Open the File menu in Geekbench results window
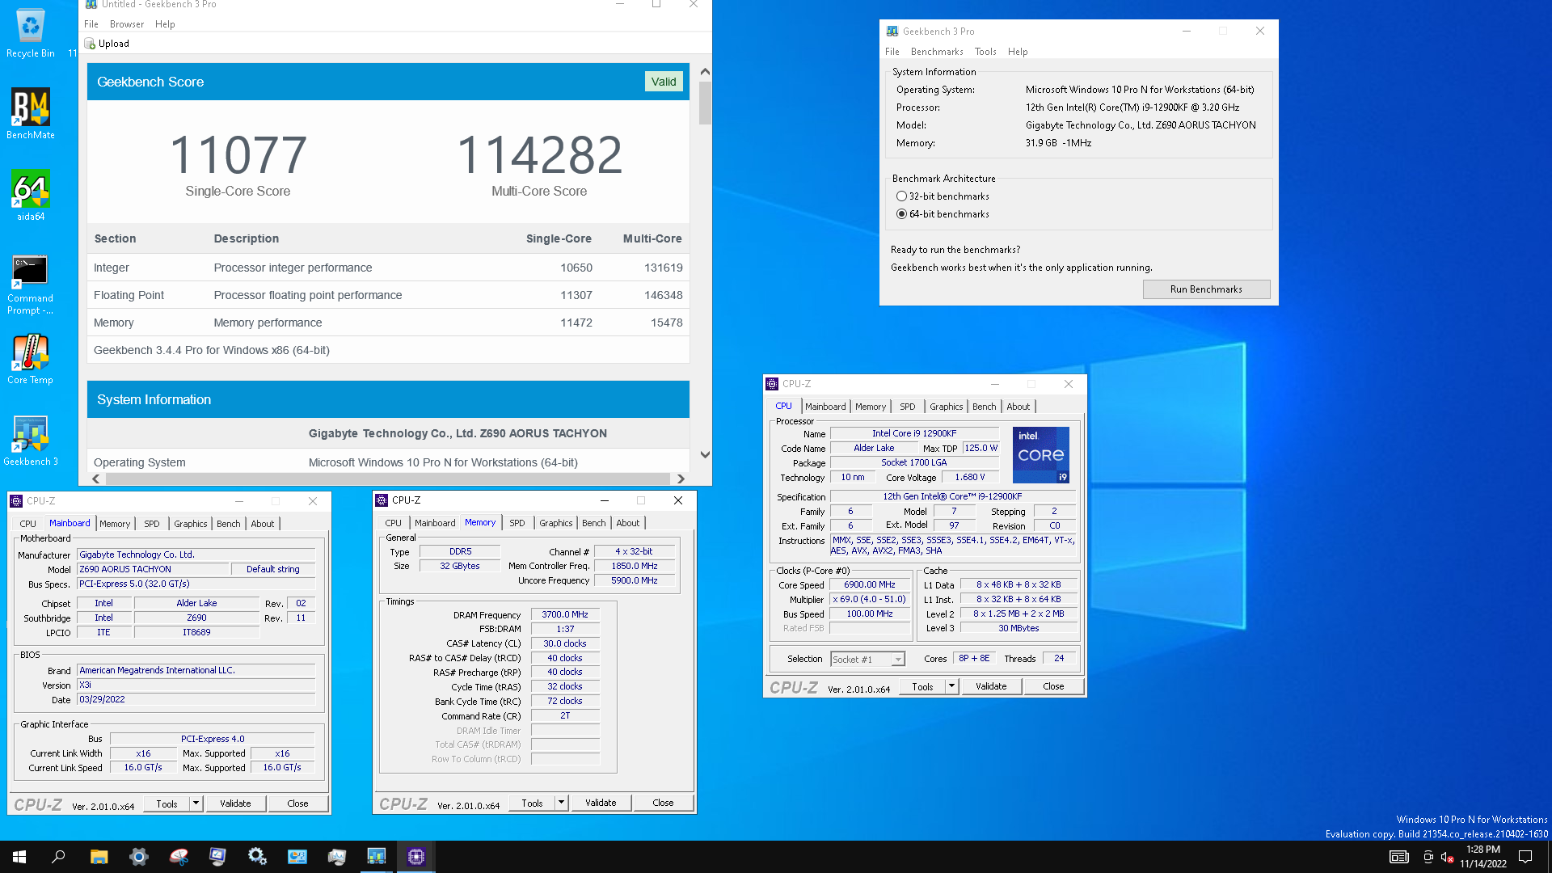Viewport: 1552px width, 873px height. (91, 24)
